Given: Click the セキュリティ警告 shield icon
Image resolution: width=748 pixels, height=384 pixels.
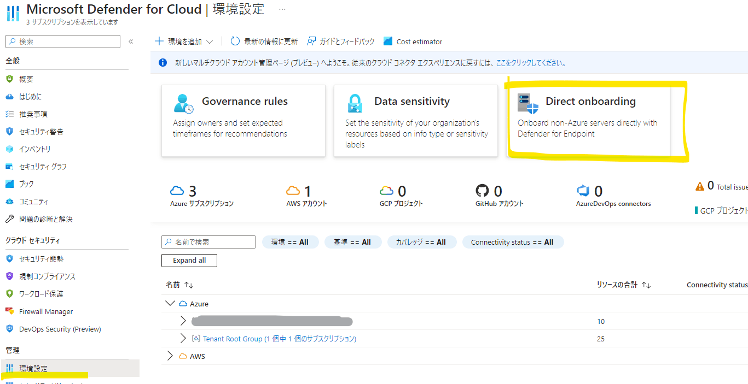Looking at the screenshot, I should pyautogui.click(x=9, y=132).
